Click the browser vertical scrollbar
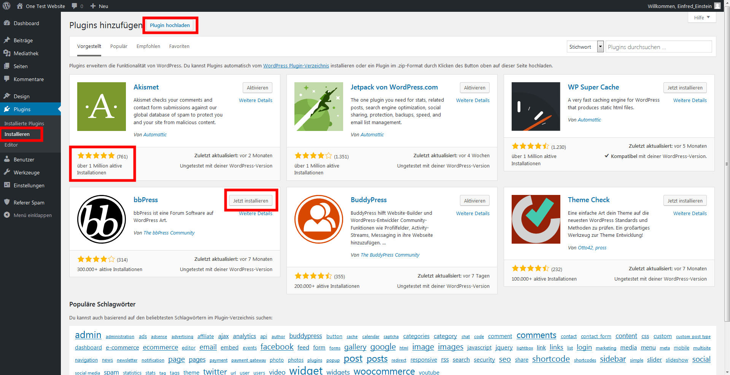 click(x=727, y=164)
